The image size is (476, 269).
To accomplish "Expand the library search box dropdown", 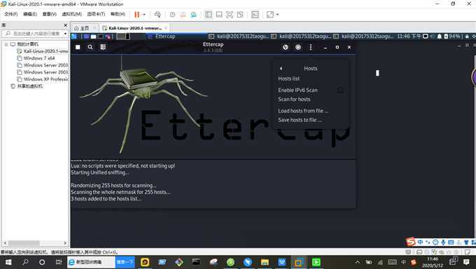I will 66,34.
